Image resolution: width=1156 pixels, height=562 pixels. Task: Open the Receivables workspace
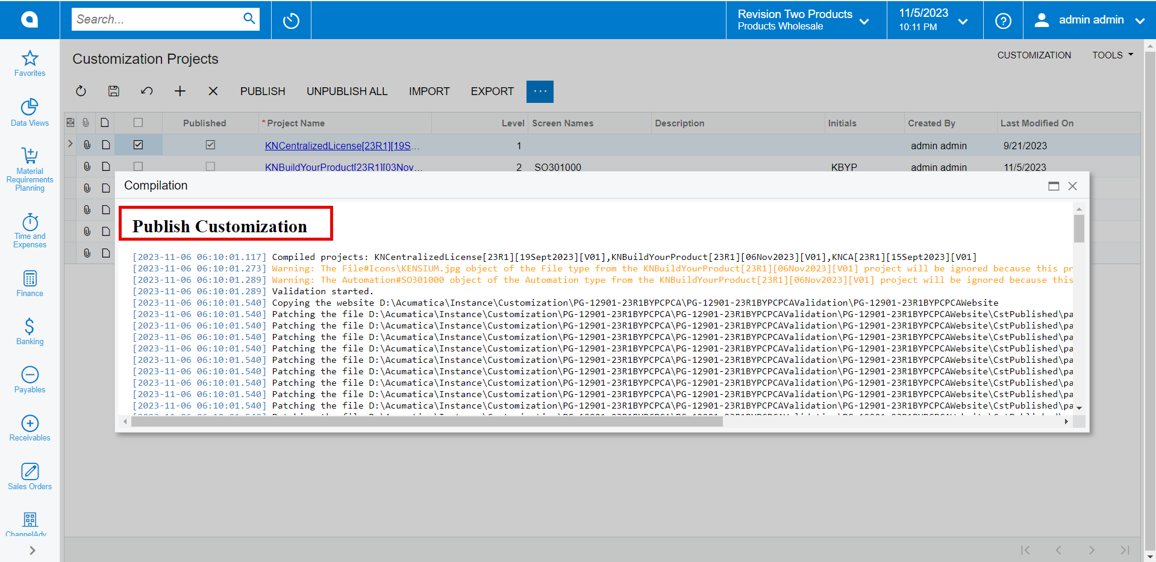tap(30, 428)
